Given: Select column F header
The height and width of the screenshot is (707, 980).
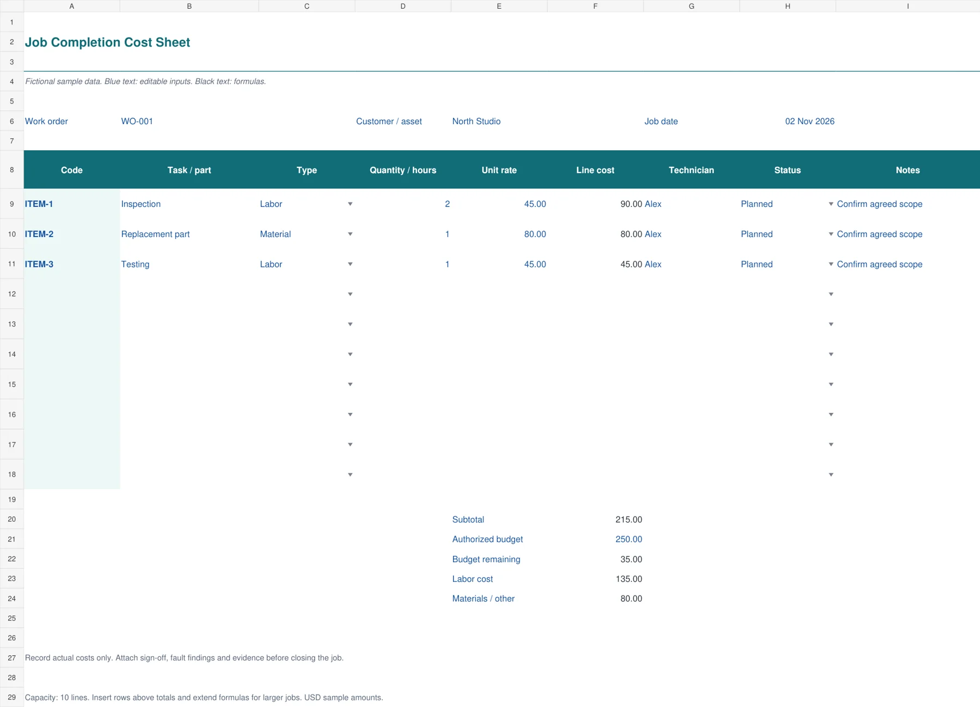Looking at the screenshot, I should (595, 6).
